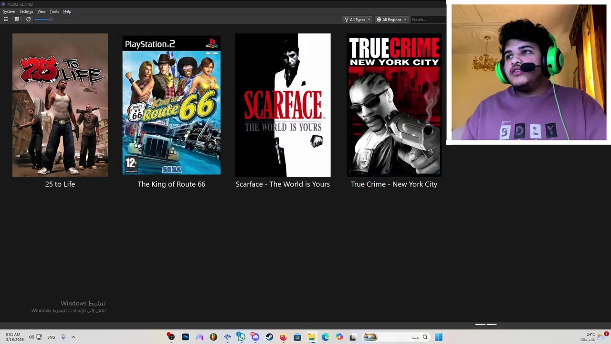Click "True Crime - New York City" title
This screenshot has width=611, height=344.
click(394, 184)
